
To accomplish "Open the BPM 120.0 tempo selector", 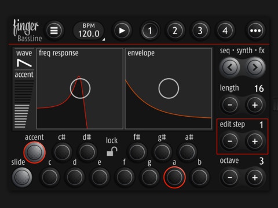I will (x=89, y=31).
